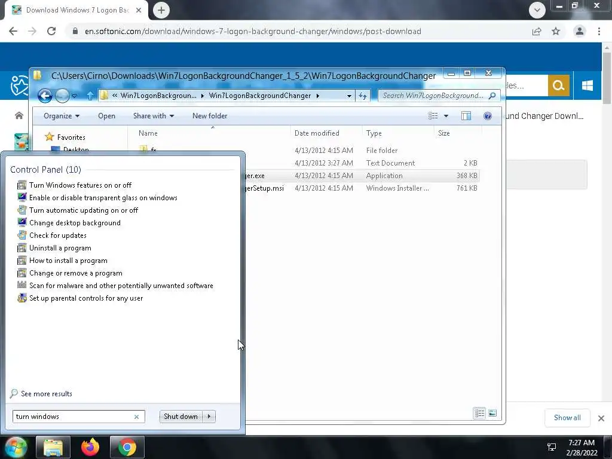Click the Windows Start orb
The width and height of the screenshot is (612, 459).
[15, 447]
